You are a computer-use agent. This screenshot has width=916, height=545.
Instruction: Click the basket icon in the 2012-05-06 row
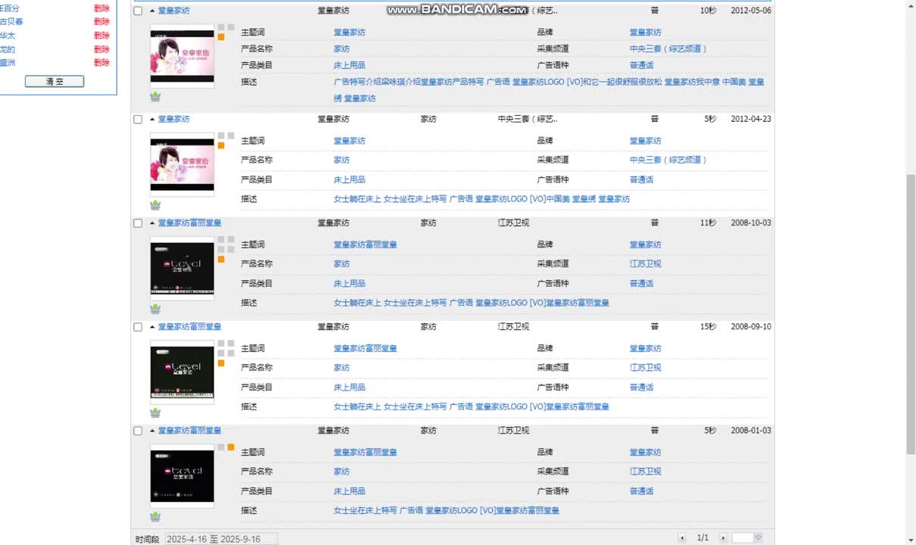[155, 97]
